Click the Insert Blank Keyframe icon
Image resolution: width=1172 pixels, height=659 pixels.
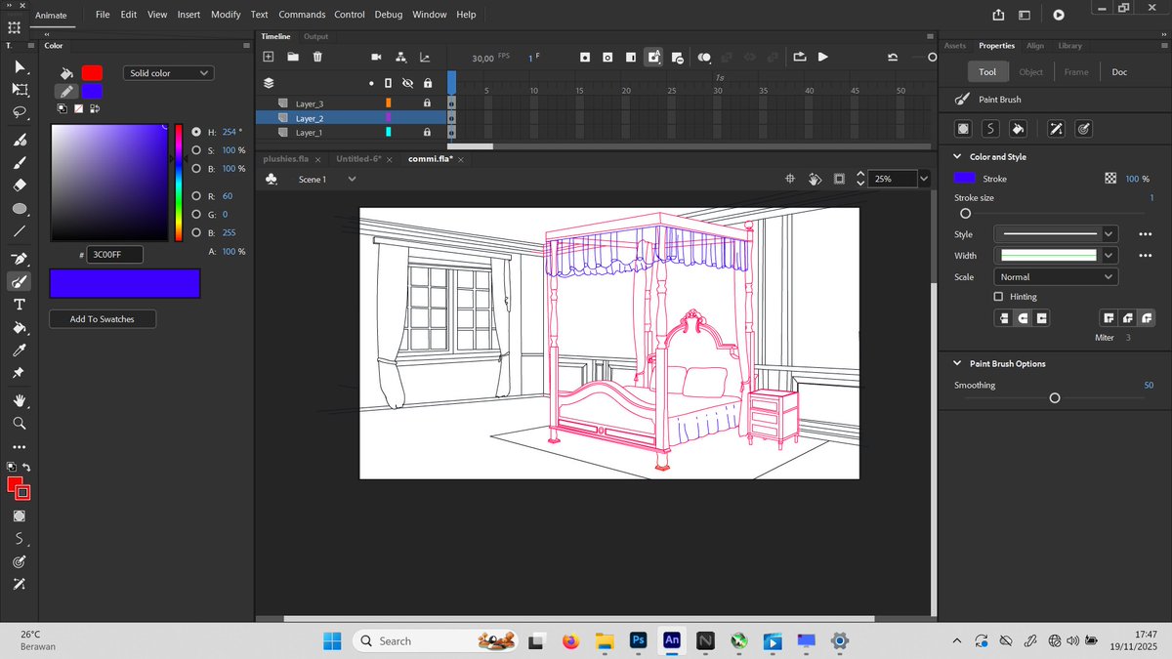click(x=607, y=58)
